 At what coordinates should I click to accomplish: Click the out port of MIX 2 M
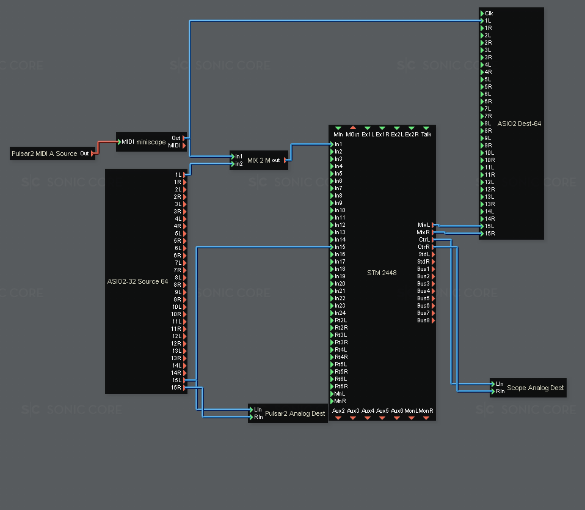click(x=285, y=160)
